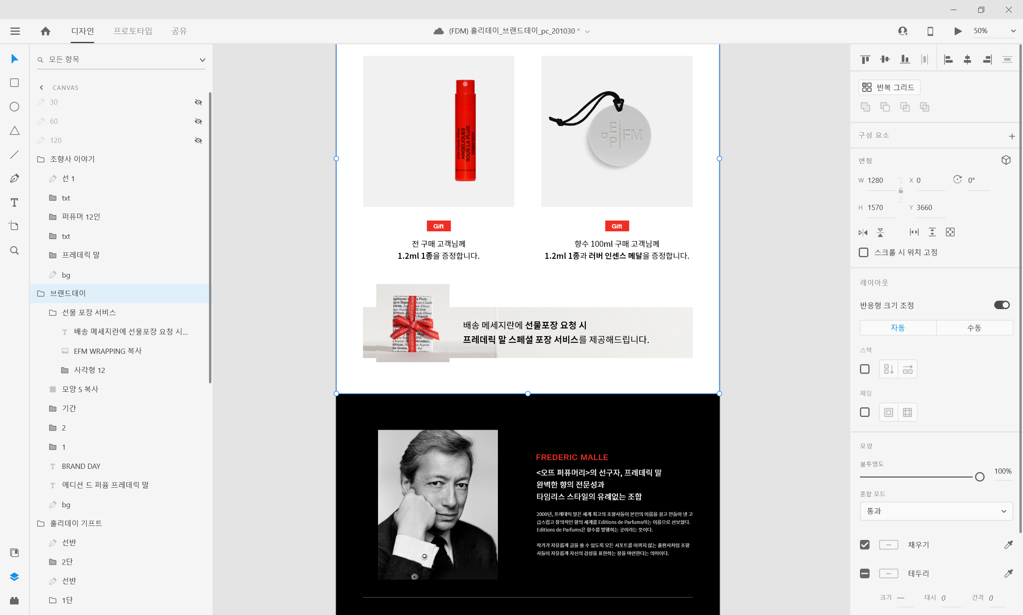Go back from CANVAS layer view
1023x615 pixels.
(x=41, y=87)
